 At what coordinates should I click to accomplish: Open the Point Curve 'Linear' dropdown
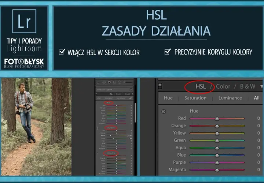click(110, 90)
